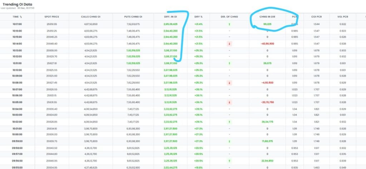Image resolution: width=366 pixels, height=169 pixels.
Task: Select the 99,225 change in direction value
Action: (267, 24)
